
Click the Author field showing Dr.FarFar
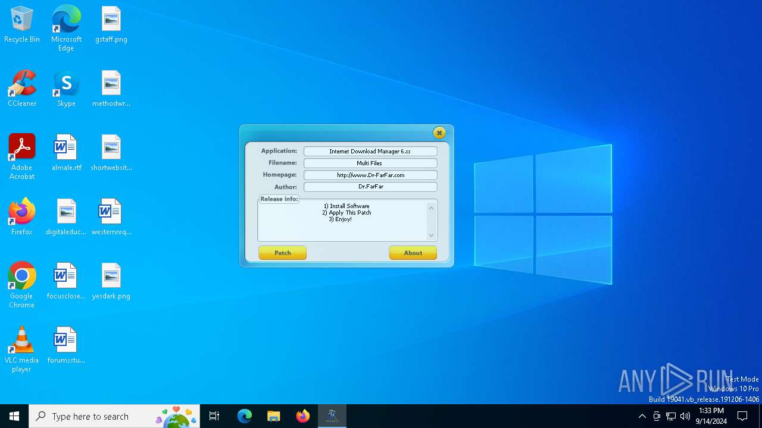370,187
